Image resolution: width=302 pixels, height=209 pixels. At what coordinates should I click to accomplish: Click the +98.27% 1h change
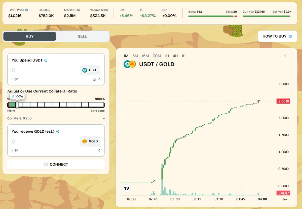pos(148,16)
